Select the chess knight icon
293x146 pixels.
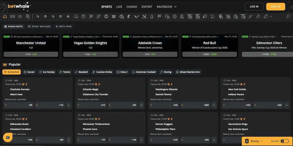point(152,16)
